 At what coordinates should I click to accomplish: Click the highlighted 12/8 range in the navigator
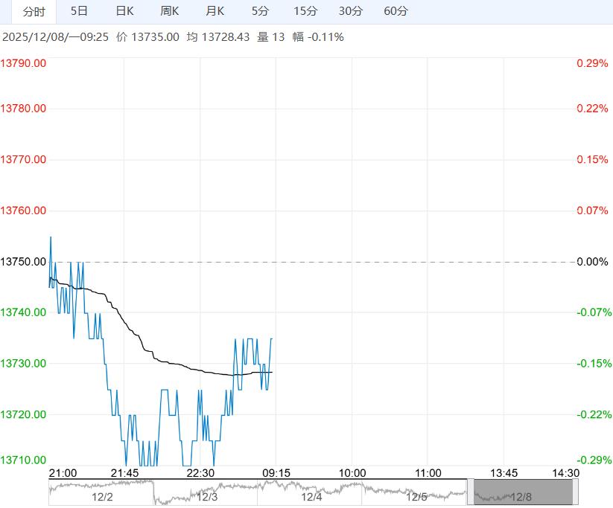click(x=522, y=496)
